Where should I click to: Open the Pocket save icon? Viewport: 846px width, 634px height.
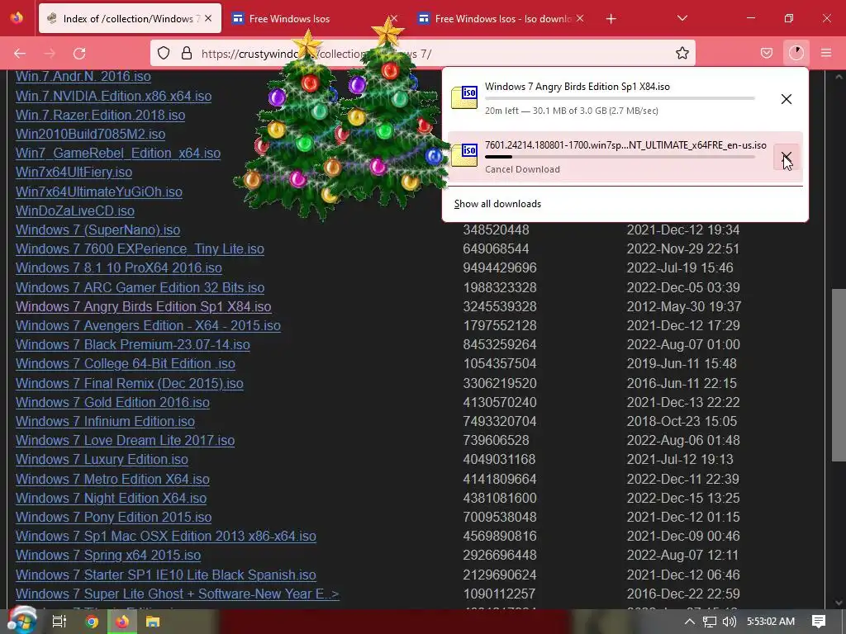click(767, 53)
